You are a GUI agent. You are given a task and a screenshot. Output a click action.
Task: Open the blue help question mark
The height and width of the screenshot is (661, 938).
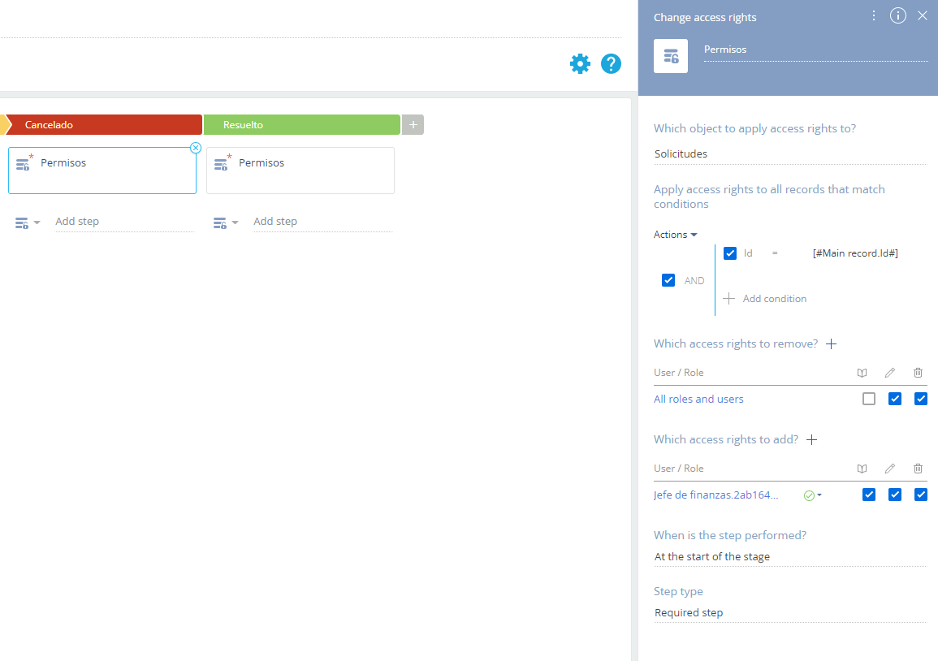click(x=611, y=63)
